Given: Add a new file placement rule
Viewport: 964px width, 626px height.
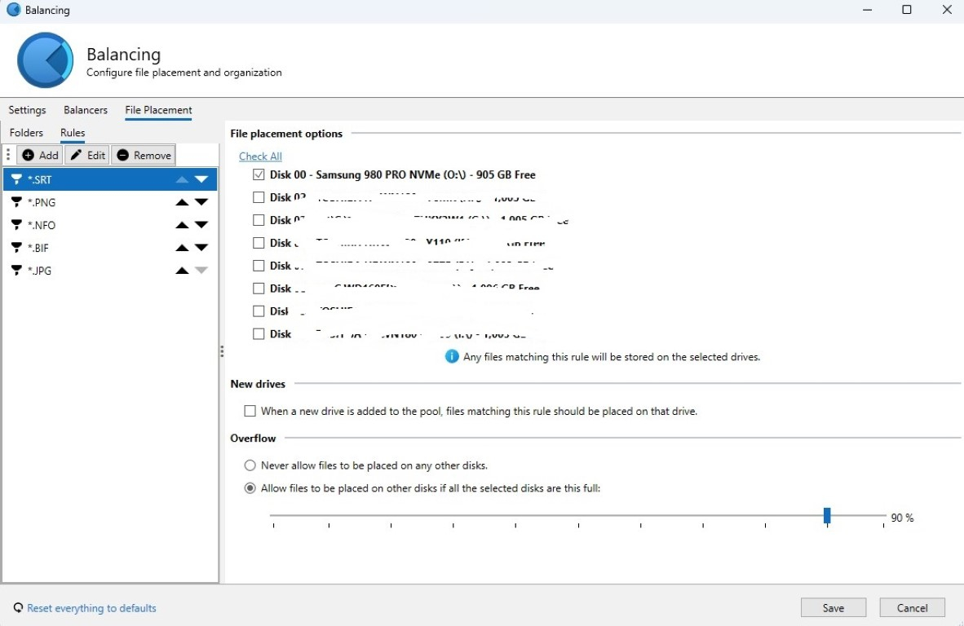Looking at the screenshot, I should tap(40, 155).
